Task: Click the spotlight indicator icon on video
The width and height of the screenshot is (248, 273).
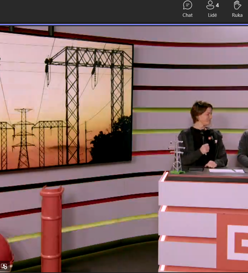Action: [x=4, y=267]
